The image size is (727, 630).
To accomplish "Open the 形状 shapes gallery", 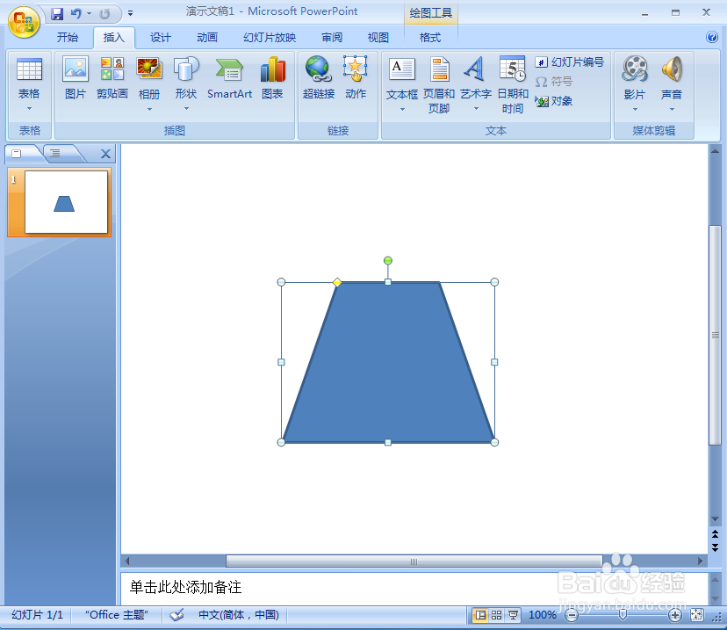I will 186,69.
